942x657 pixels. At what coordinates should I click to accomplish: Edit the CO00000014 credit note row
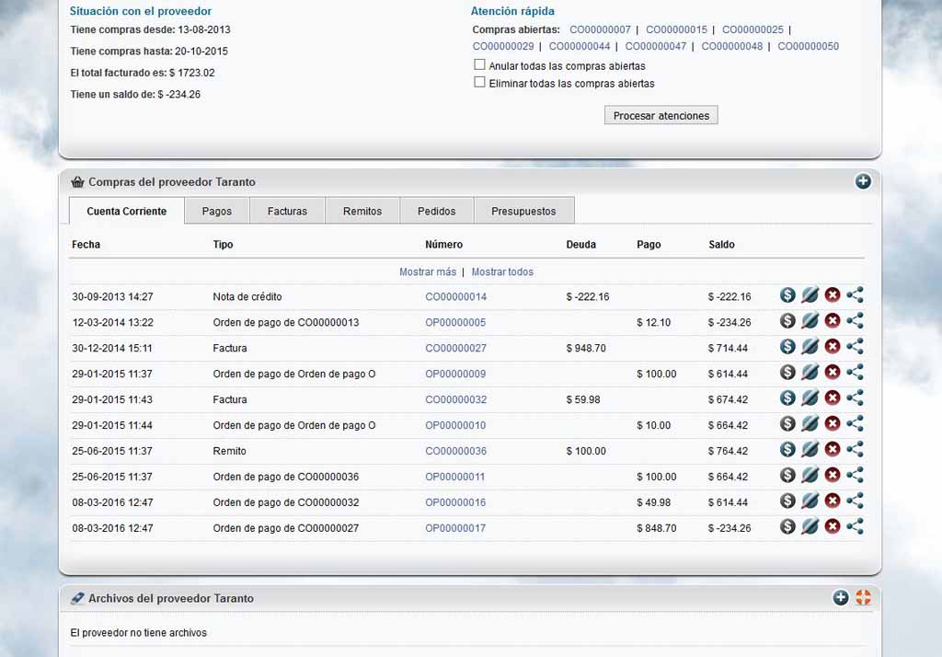click(810, 295)
